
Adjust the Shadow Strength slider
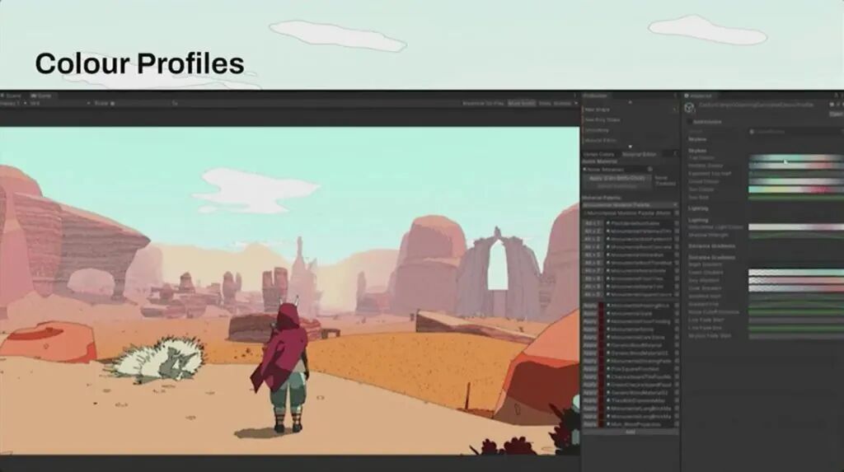(796, 236)
